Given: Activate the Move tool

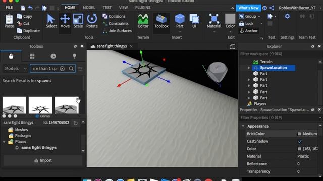Looking at the screenshot, I should click(x=65, y=21).
